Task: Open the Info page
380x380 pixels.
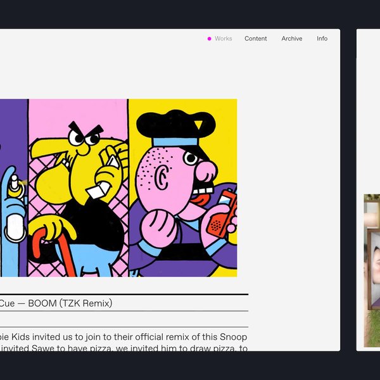Action: point(322,39)
